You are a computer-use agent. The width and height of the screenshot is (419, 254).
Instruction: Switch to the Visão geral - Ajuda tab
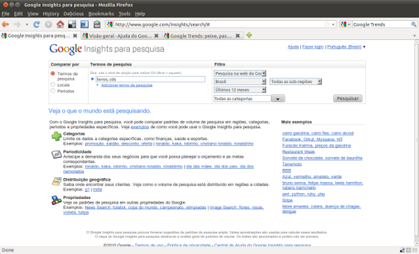point(122,36)
